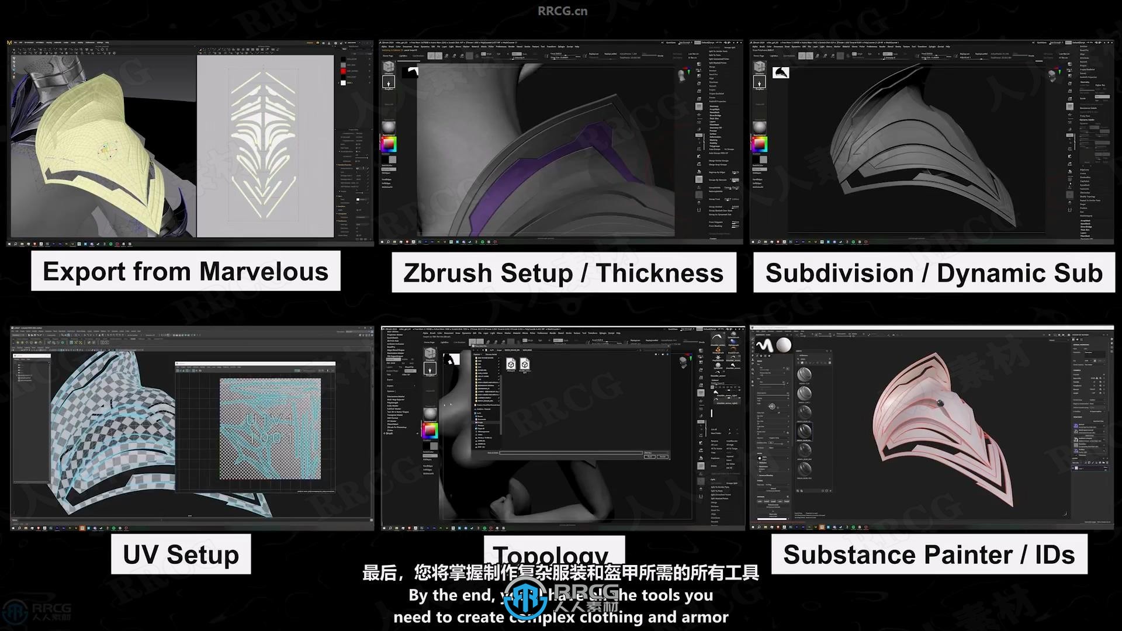Toggle Edit mode button in Zbrush Setup toolbar
Image resolution: width=1122 pixels, height=631 pixels.
click(431, 56)
